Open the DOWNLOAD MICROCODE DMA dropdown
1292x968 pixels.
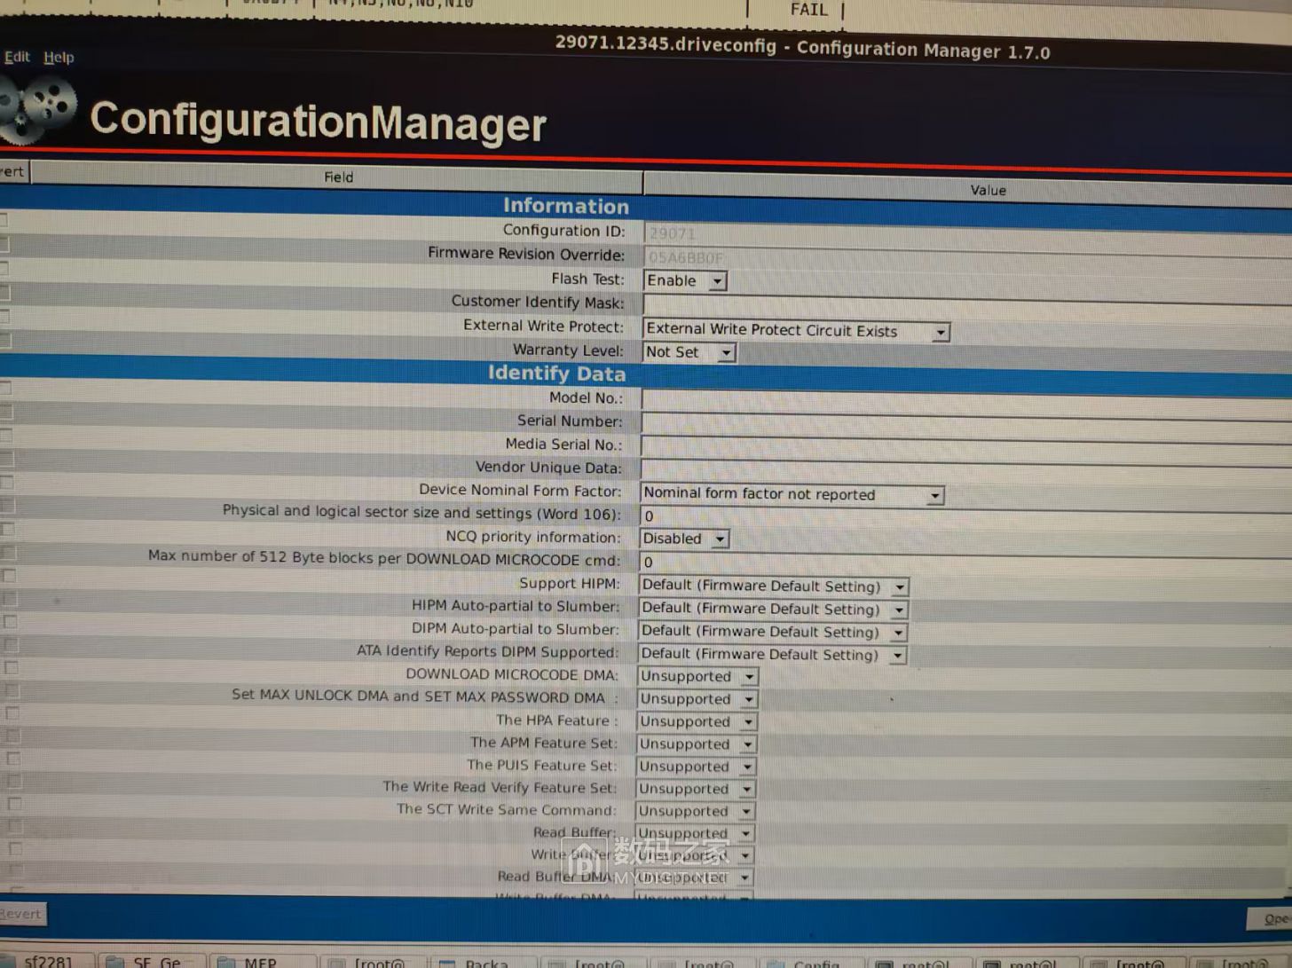tap(697, 676)
